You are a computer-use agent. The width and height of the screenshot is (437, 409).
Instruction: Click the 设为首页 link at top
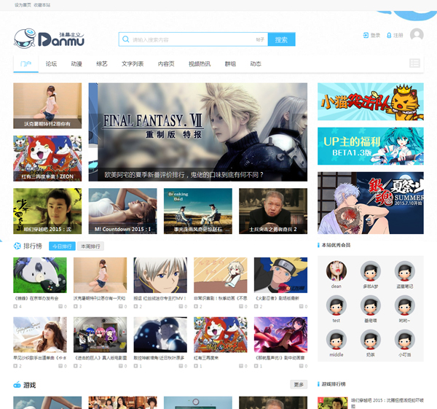click(23, 5)
